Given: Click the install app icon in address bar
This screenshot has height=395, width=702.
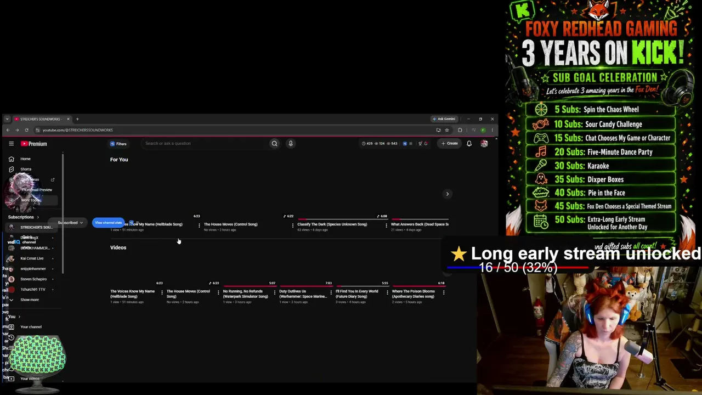Looking at the screenshot, I should click(x=438, y=130).
